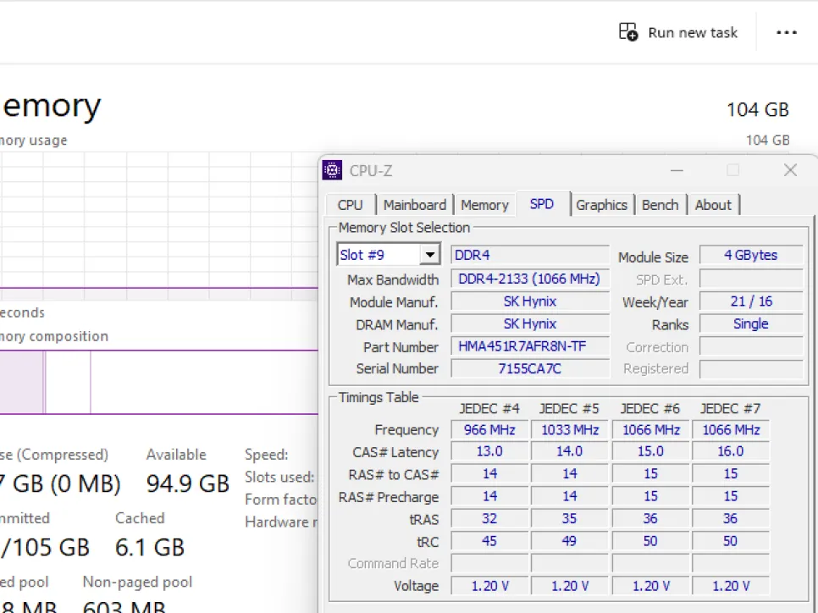Select the JEDEC #4 frequency 966 MHz cell
818x613 pixels.
489,430
